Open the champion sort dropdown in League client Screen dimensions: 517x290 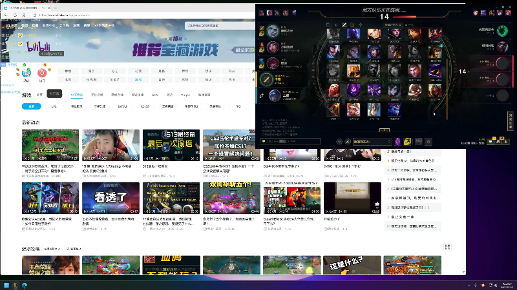[392, 24]
